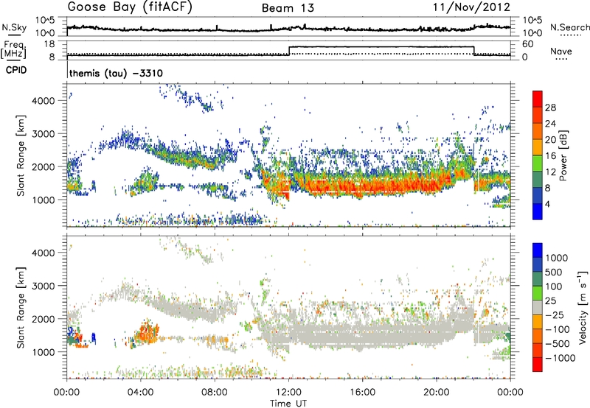
Task: Click the 'Power [dB]' colorbar label
Action: (563, 155)
